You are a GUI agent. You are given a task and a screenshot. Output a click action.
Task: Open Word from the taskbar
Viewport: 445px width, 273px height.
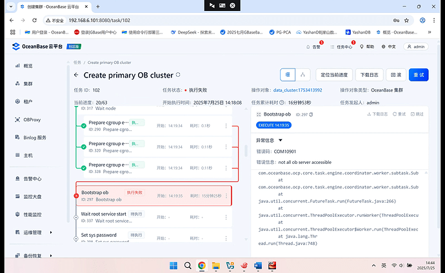coord(258,266)
